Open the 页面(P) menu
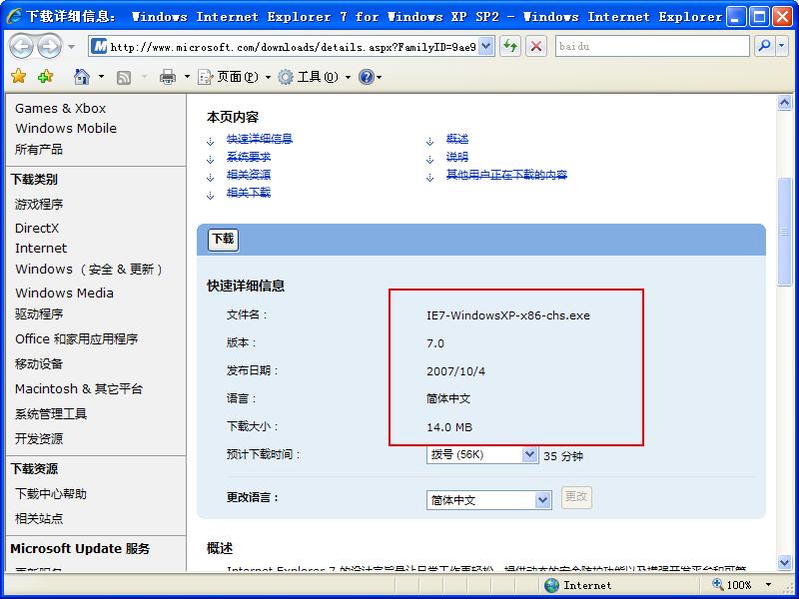799x599 pixels. click(x=234, y=77)
